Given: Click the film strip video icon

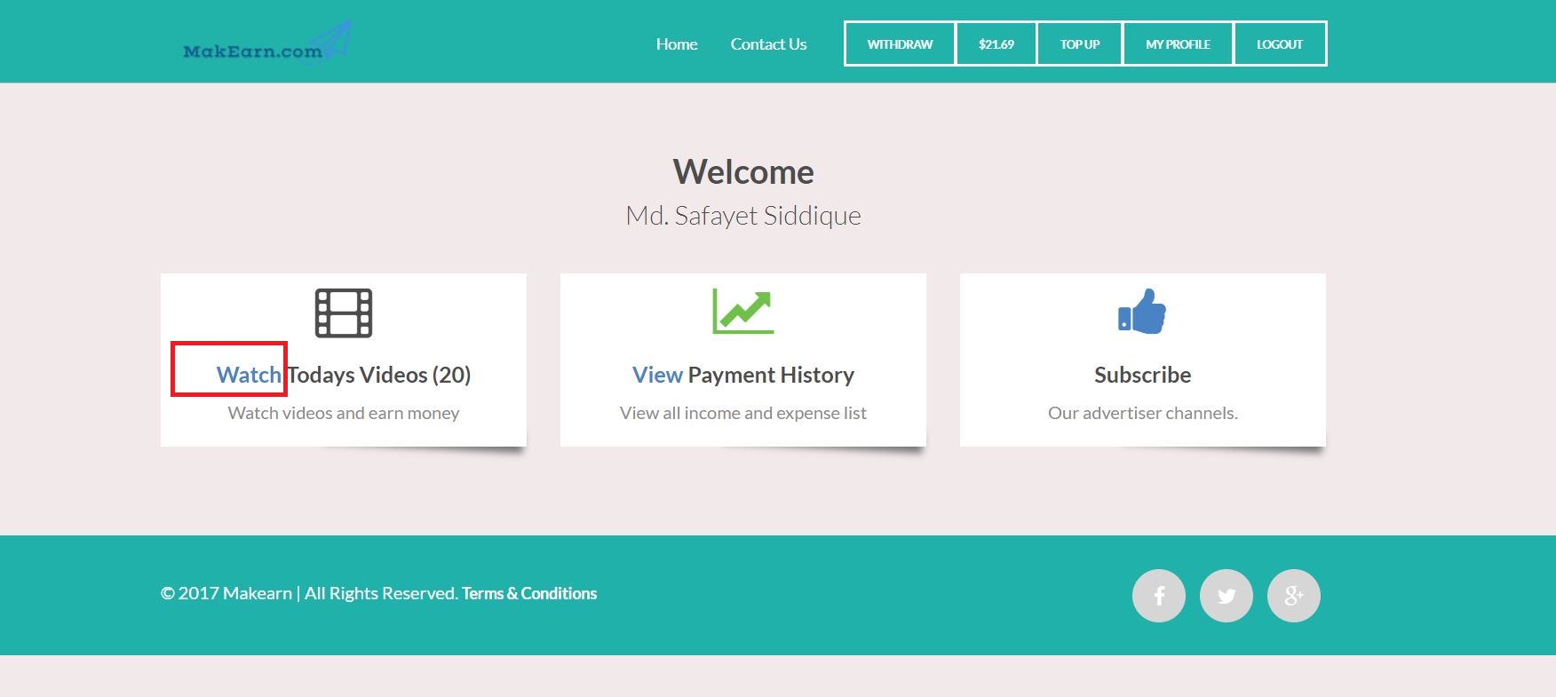Looking at the screenshot, I should [344, 313].
